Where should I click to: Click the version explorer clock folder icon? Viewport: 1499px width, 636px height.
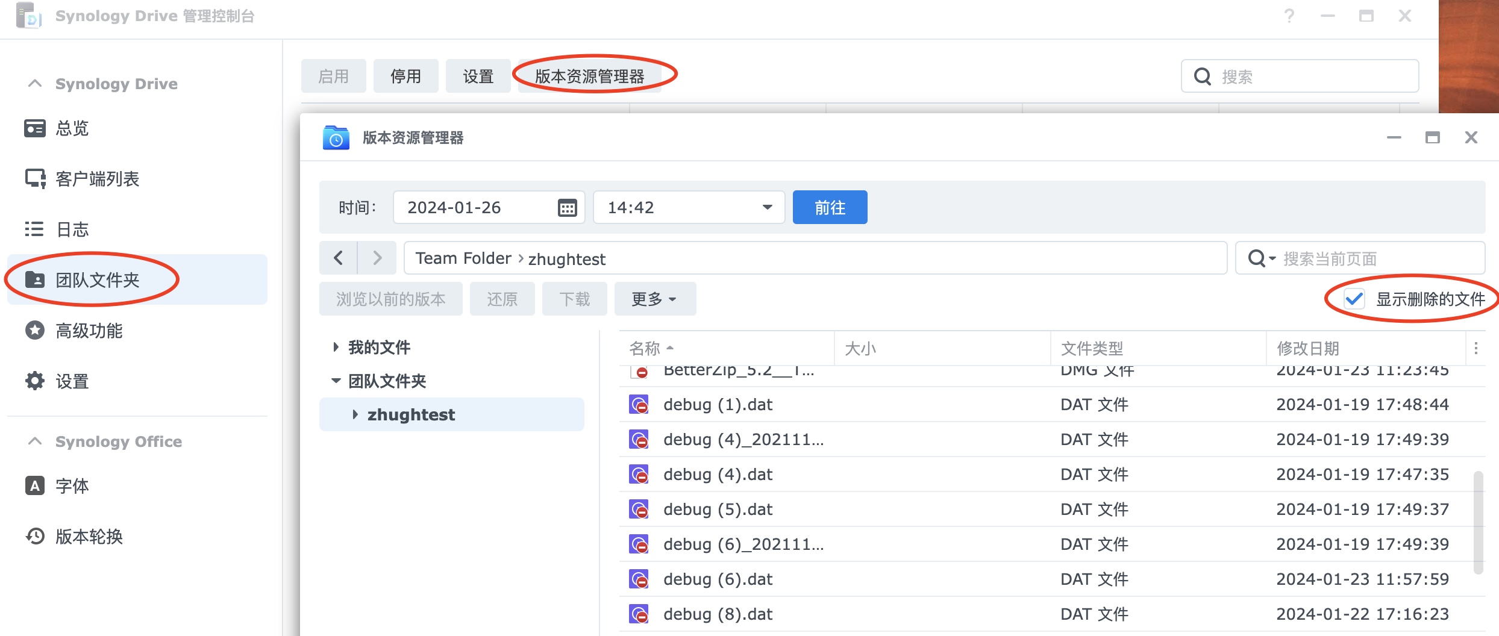pos(336,137)
